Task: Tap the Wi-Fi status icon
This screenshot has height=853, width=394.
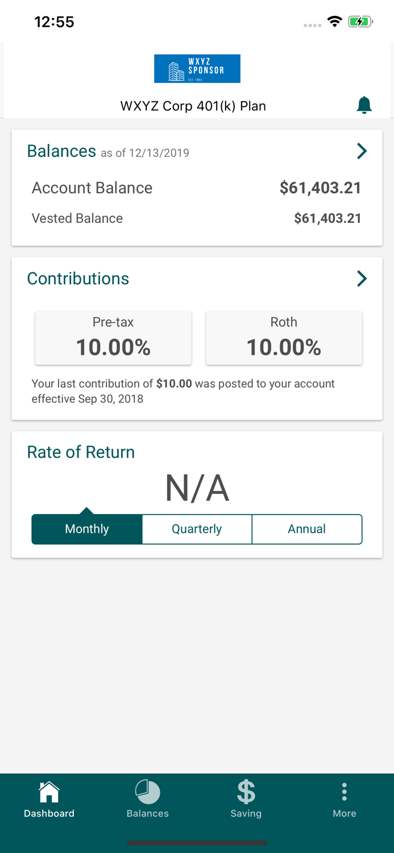Action: pos(335,22)
